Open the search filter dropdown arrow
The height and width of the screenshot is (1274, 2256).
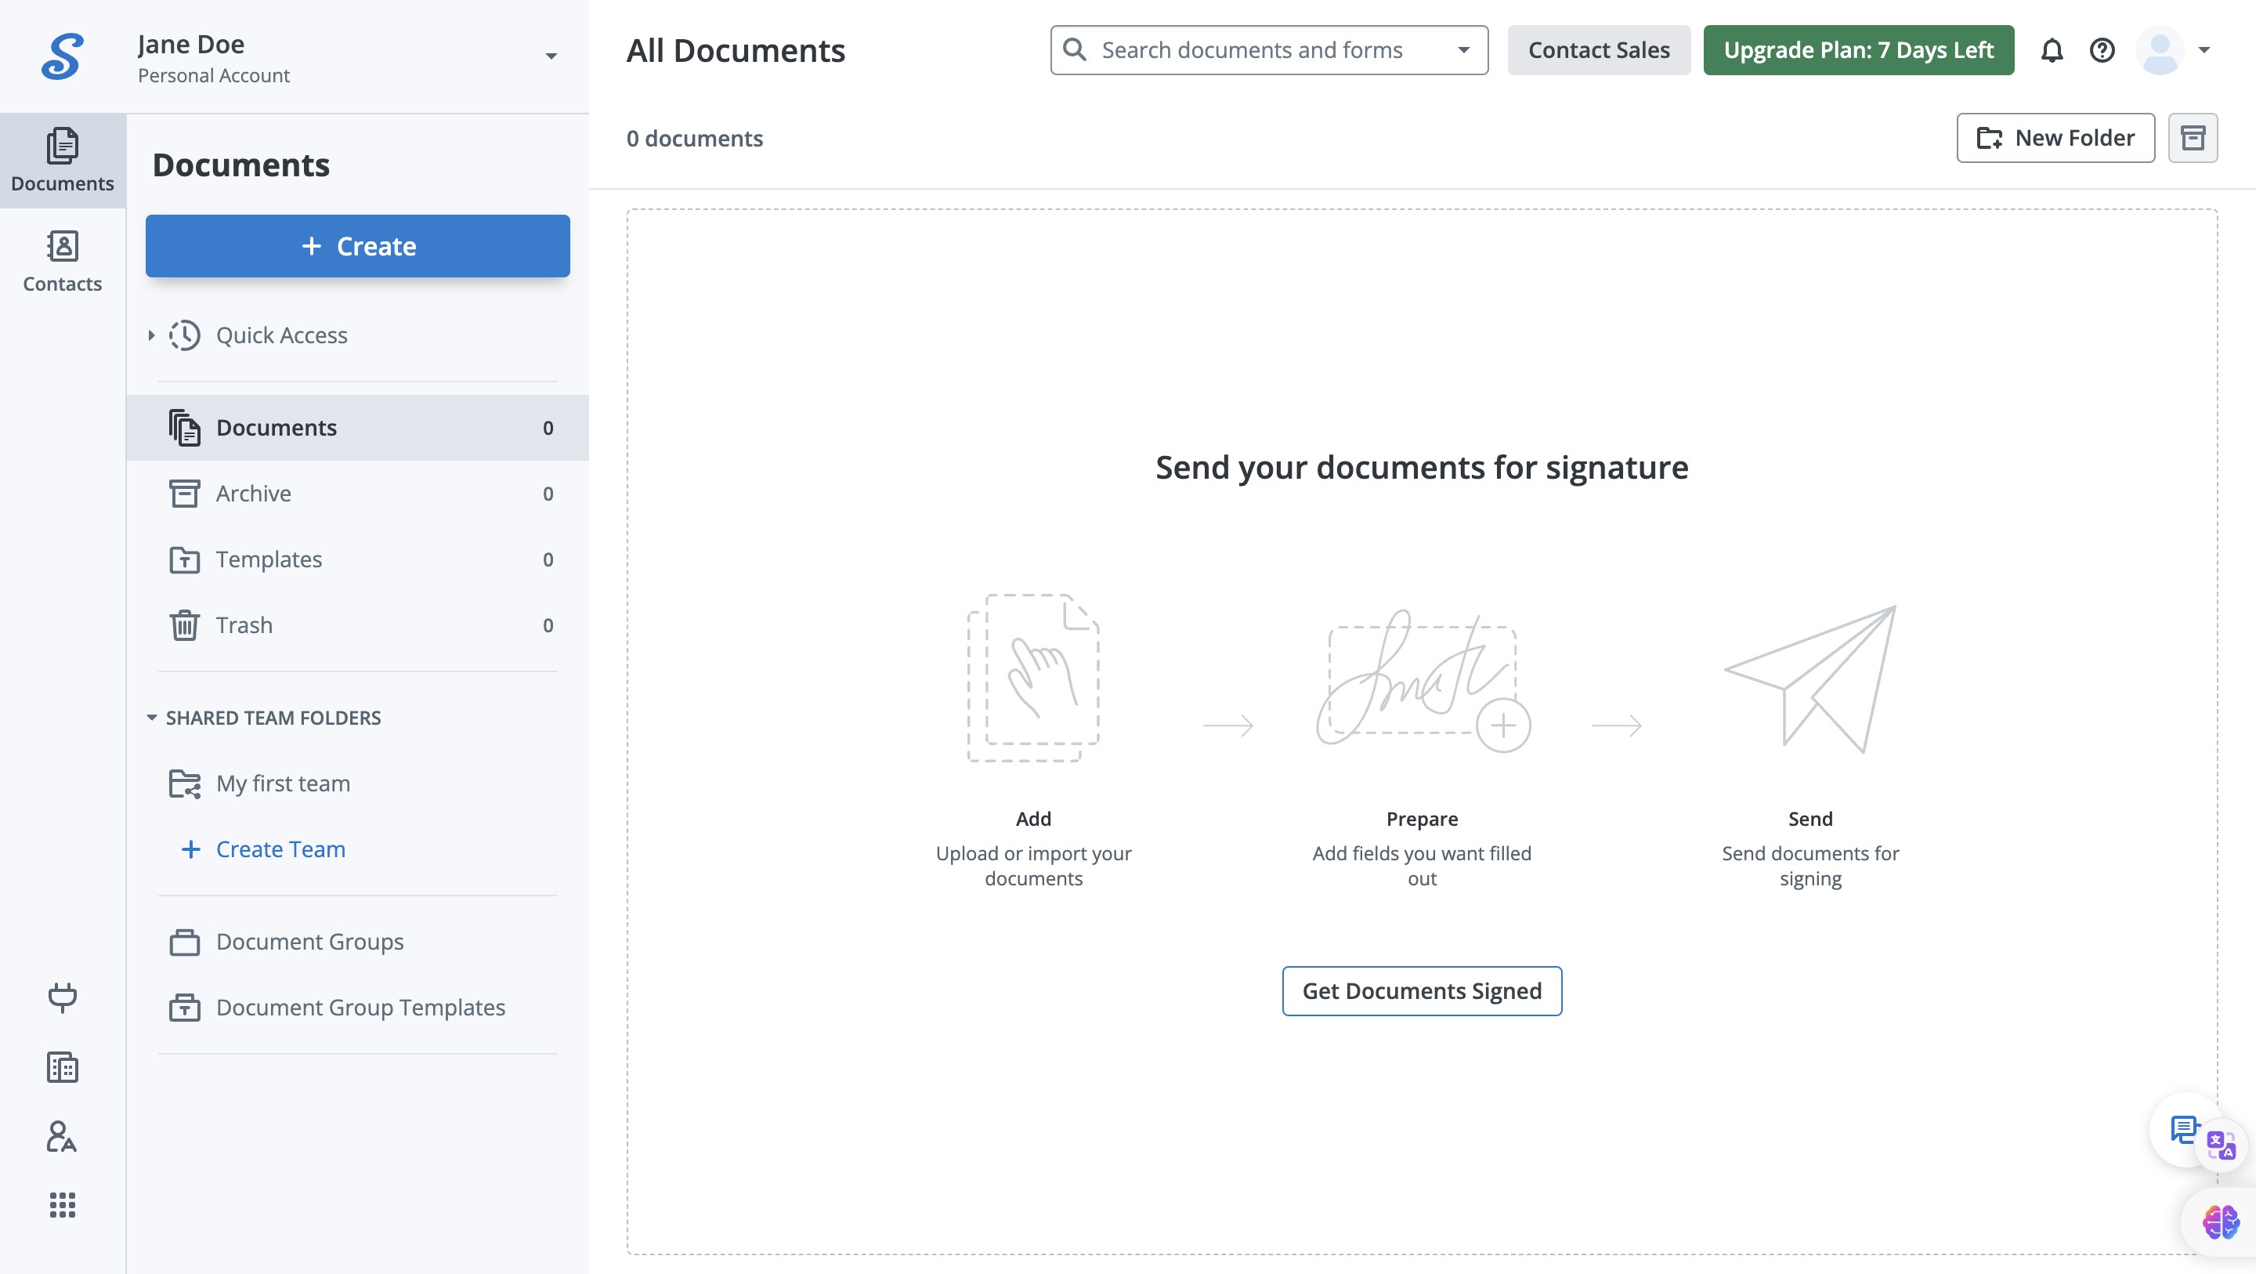coord(1463,50)
